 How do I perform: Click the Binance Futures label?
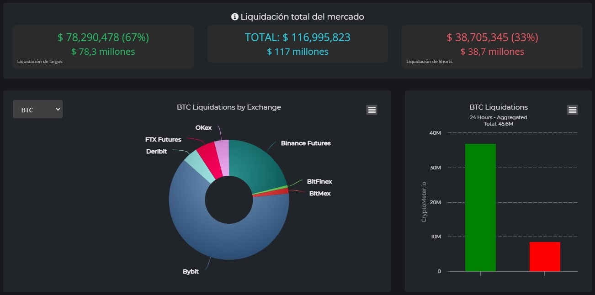click(305, 143)
